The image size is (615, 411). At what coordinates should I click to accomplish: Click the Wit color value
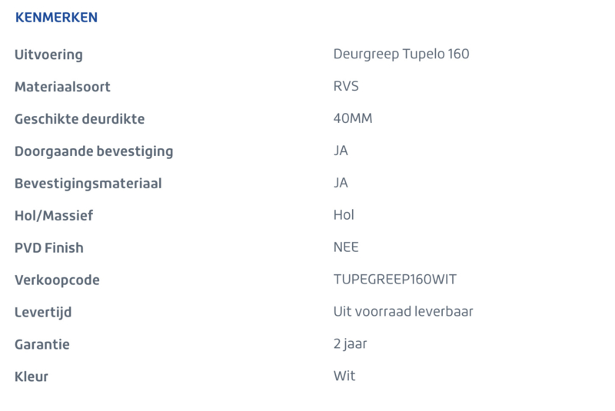coord(344,376)
